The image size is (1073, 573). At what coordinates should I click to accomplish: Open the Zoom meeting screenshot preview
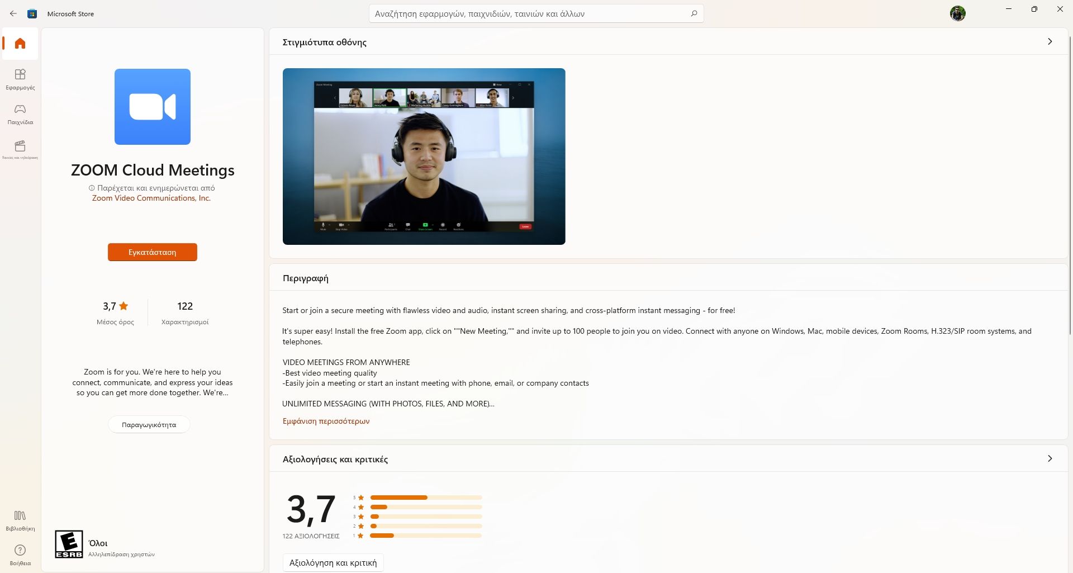(x=424, y=157)
